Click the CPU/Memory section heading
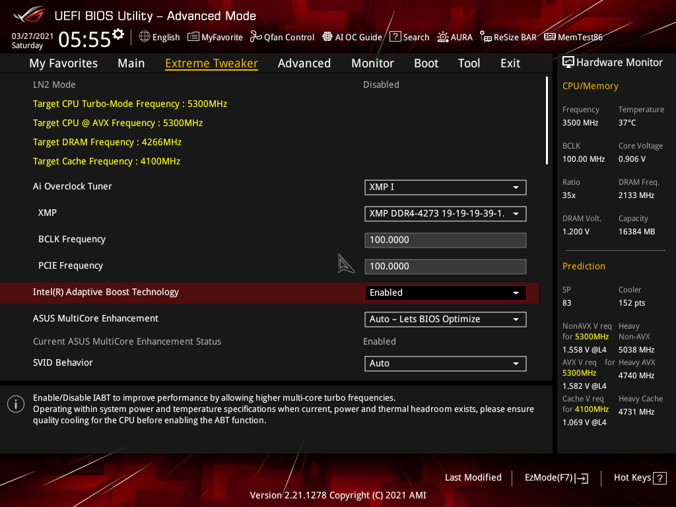Image resolution: width=676 pixels, height=507 pixels. (590, 86)
